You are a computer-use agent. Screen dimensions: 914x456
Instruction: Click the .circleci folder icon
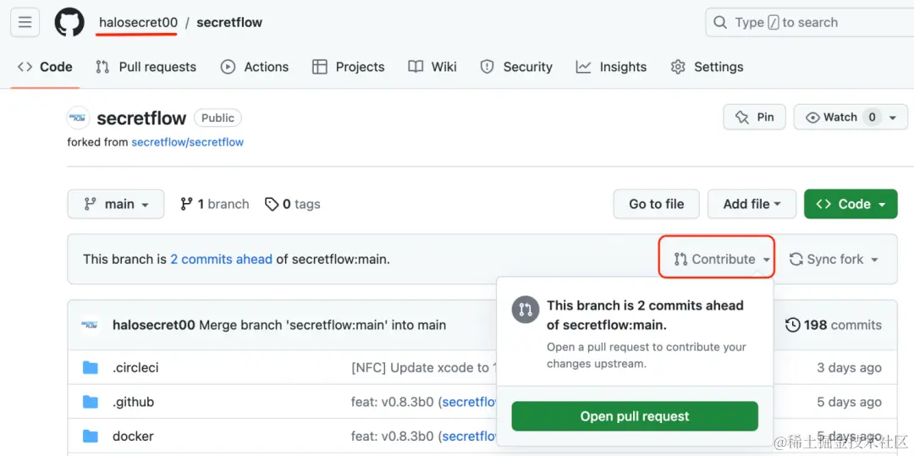point(91,368)
